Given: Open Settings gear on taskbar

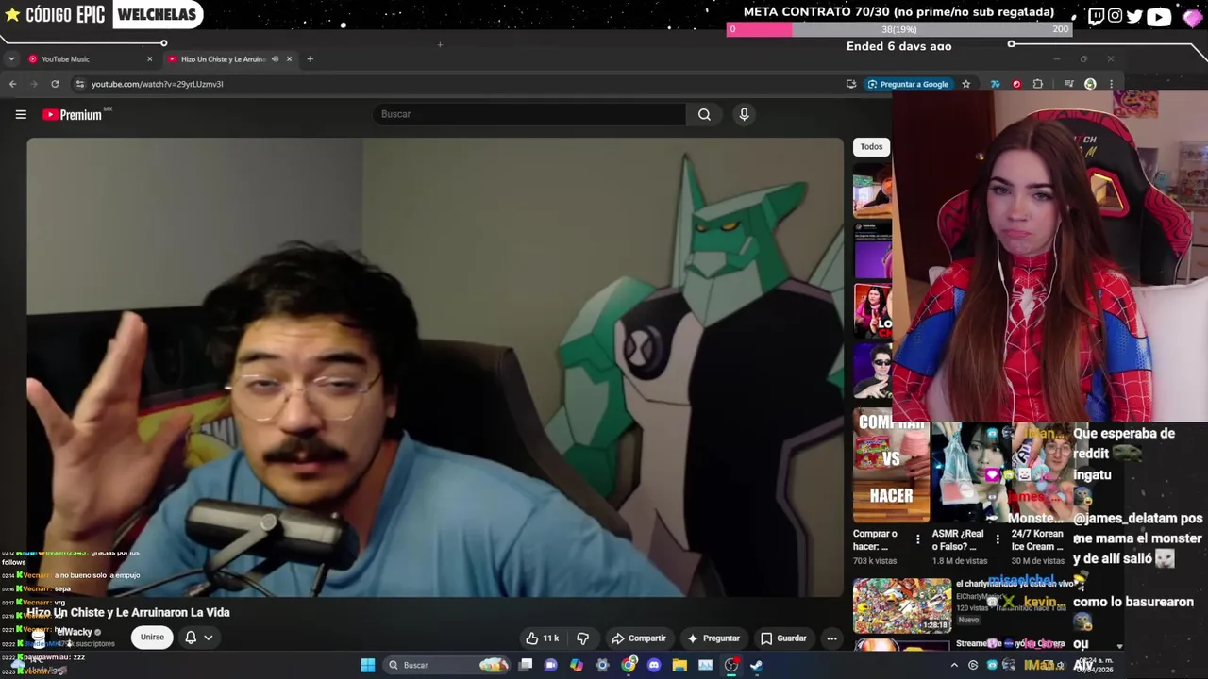Looking at the screenshot, I should pyautogui.click(x=602, y=665).
